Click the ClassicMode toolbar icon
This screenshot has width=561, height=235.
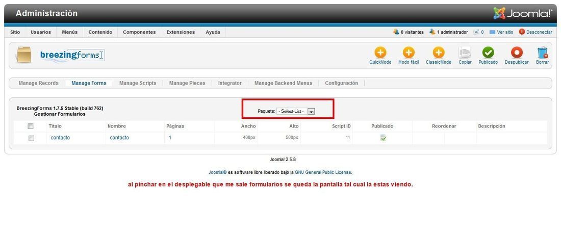click(x=438, y=53)
